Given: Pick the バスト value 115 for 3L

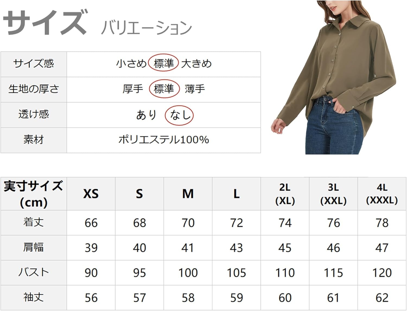Looking at the screenshot, I should tap(333, 273).
